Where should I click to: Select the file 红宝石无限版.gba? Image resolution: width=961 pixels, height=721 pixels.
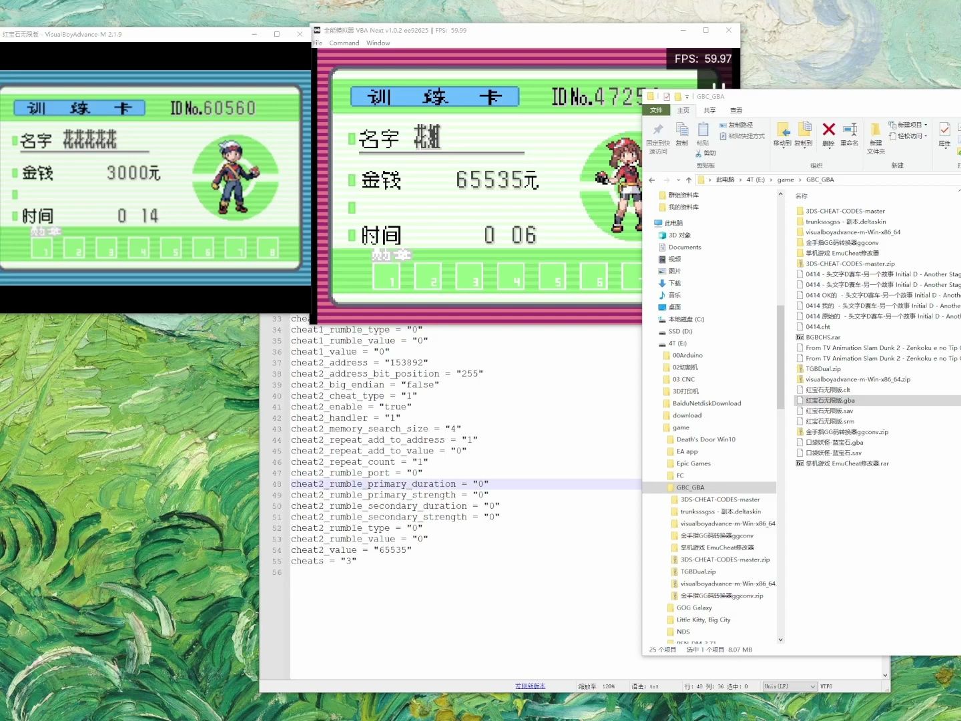[x=826, y=401]
